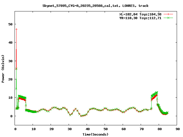Click the green legend line sample
The height and width of the screenshot is (137, 183).
pyautogui.click(x=168, y=18)
